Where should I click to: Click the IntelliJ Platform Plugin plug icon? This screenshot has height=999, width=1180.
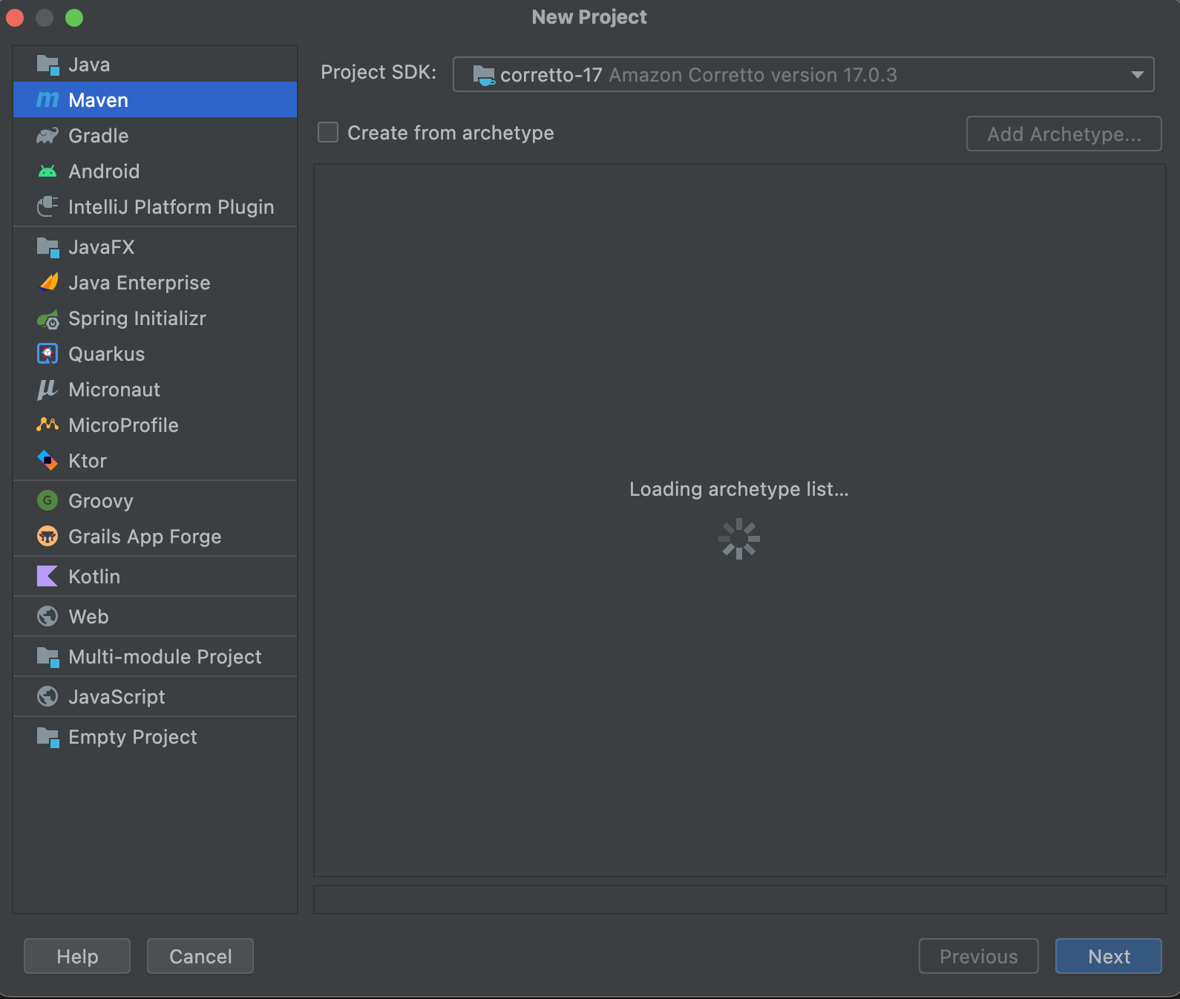[47, 206]
